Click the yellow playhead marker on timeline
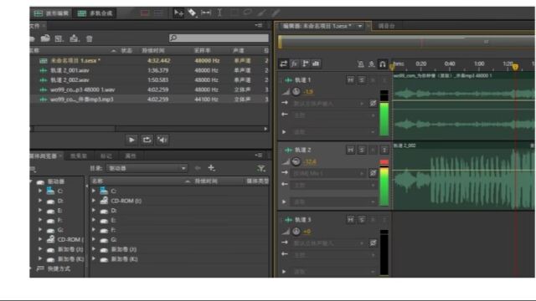 coord(515,67)
